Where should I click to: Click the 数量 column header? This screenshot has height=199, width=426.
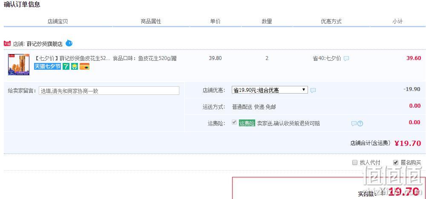click(x=267, y=21)
